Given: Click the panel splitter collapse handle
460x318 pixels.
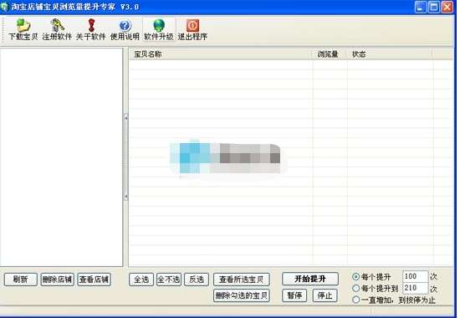Looking at the screenshot, I should point(125,157).
